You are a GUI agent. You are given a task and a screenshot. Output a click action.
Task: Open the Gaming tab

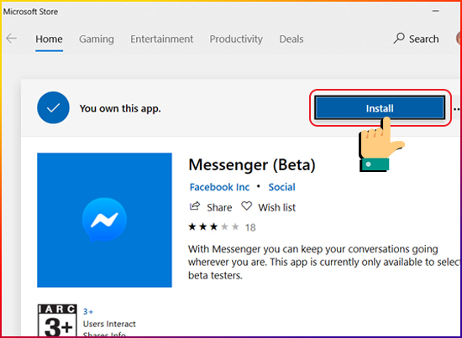click(97, 39)
